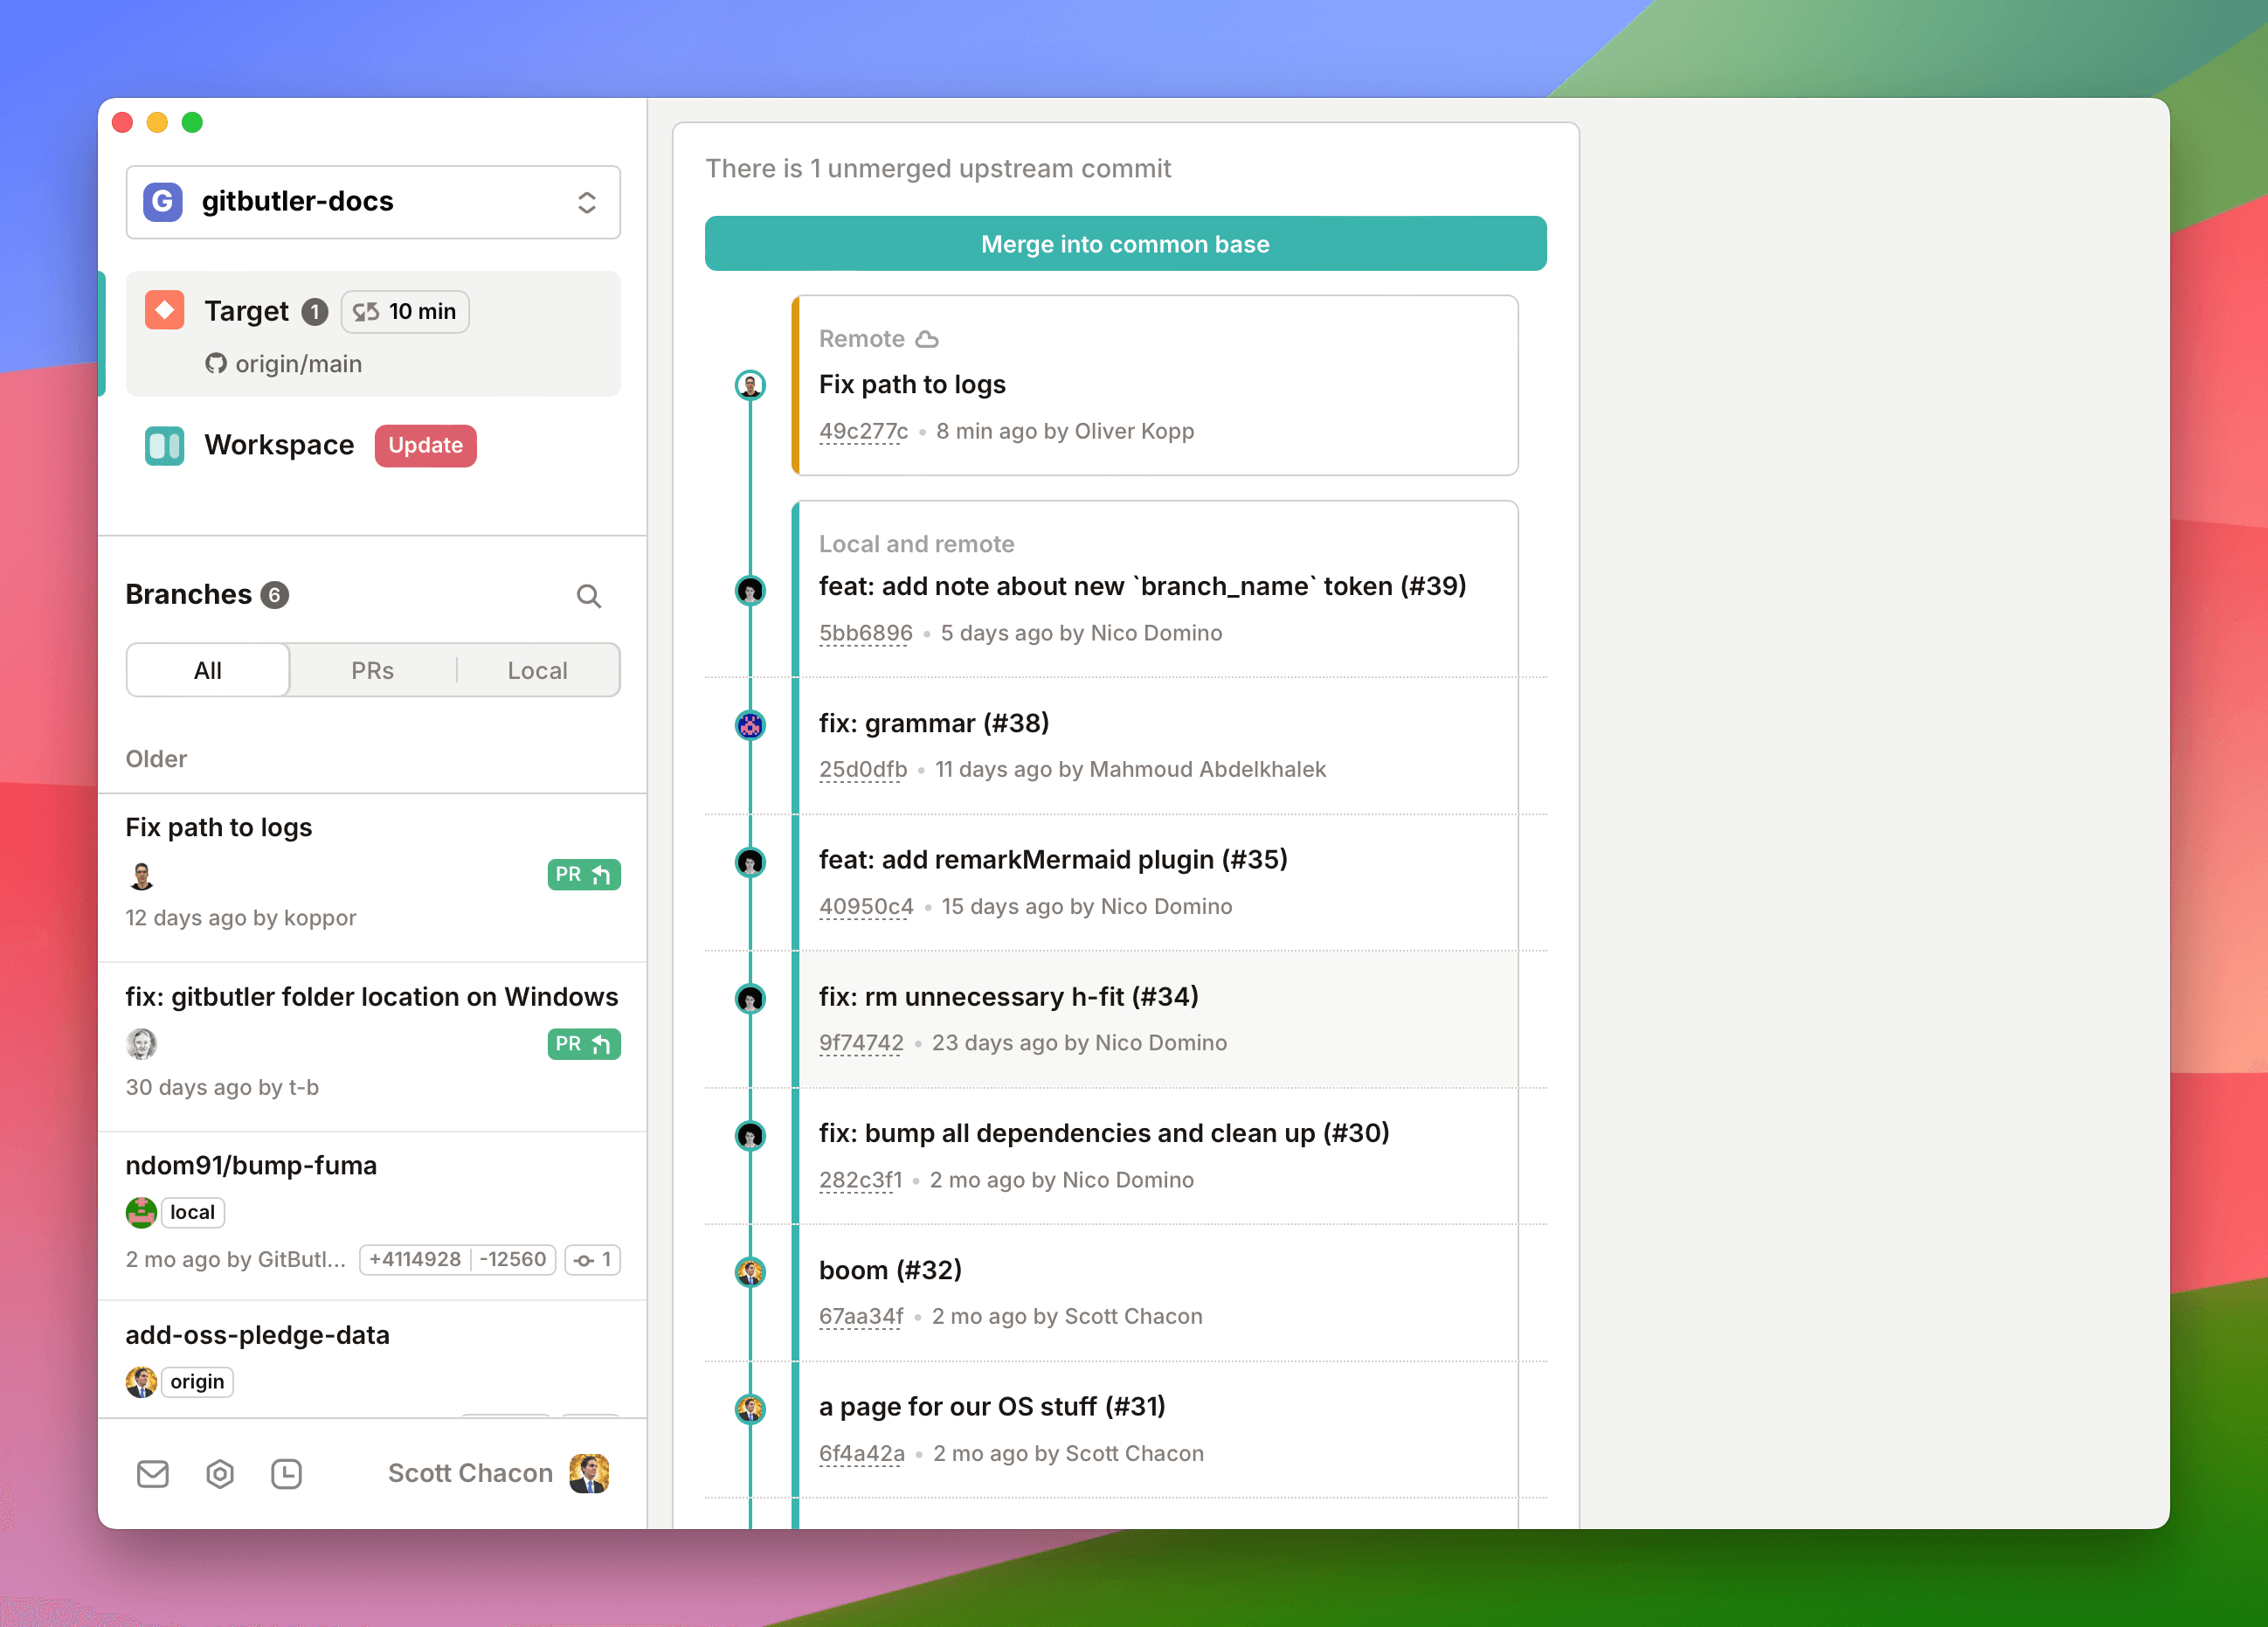The width and height of the screenshot is (2268, 1627).
Task: Click PR badge on Fix path to logs branch
Action: pyautogui.click(x=584, y=875)
